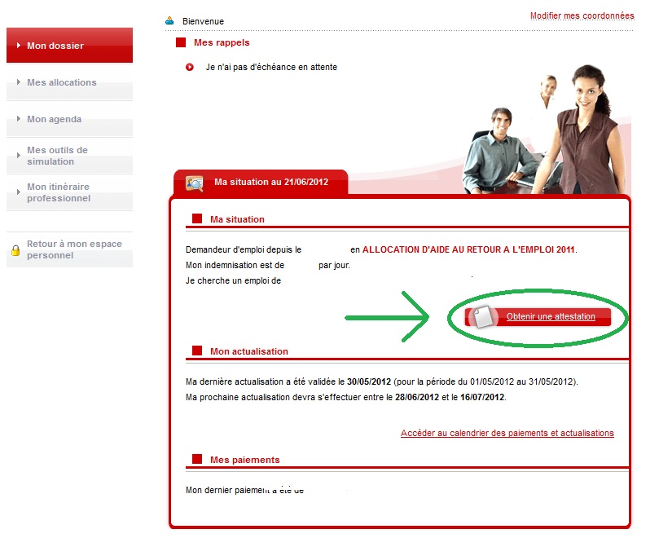Click the Modifier mes coordonnées link

pos(582,15)
